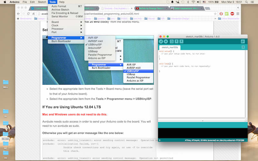Click the Verify checkmark icon in Arduino
Viewport: 258px width, 161px height.
(161, 42)
